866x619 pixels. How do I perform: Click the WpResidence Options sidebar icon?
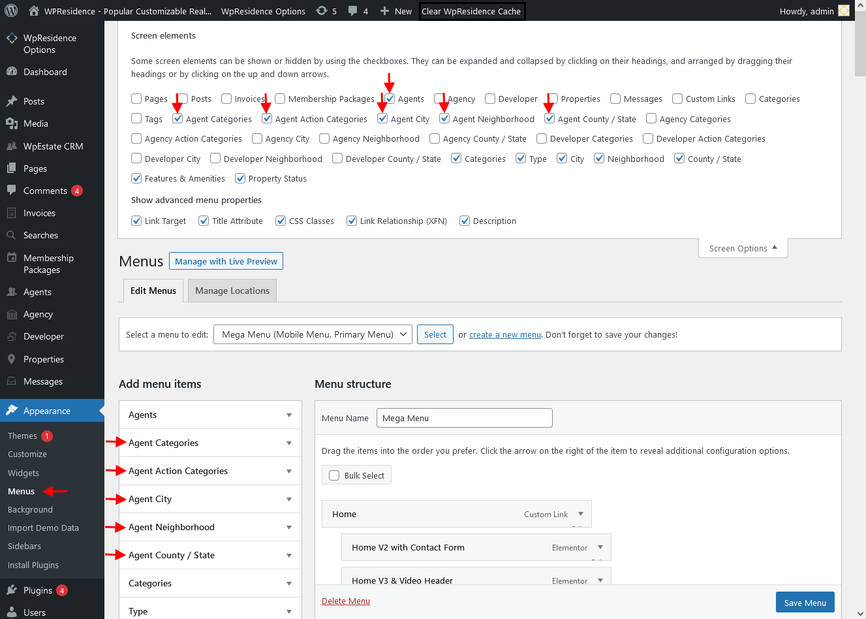point(12,38)
